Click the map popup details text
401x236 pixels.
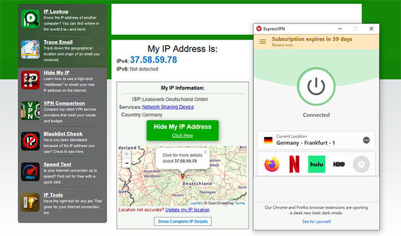(182, 158)
